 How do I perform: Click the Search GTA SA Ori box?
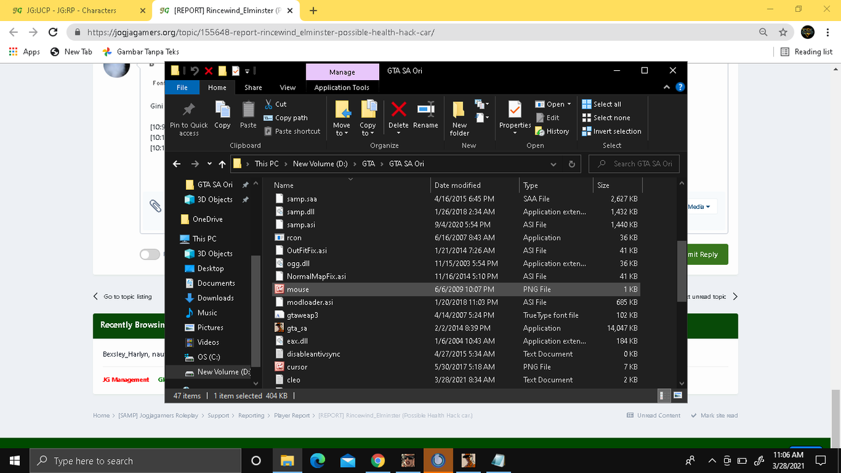(x=634, y=164)
